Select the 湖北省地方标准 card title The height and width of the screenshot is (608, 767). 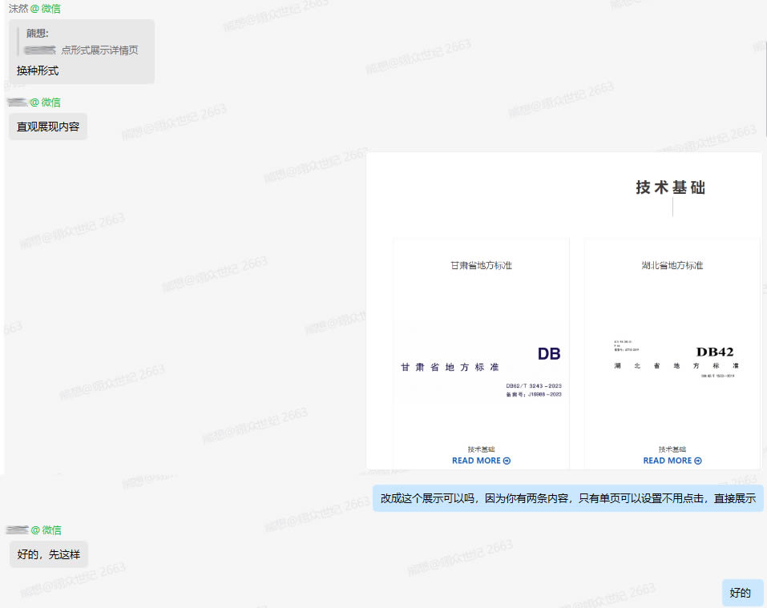tap(672, 265)
